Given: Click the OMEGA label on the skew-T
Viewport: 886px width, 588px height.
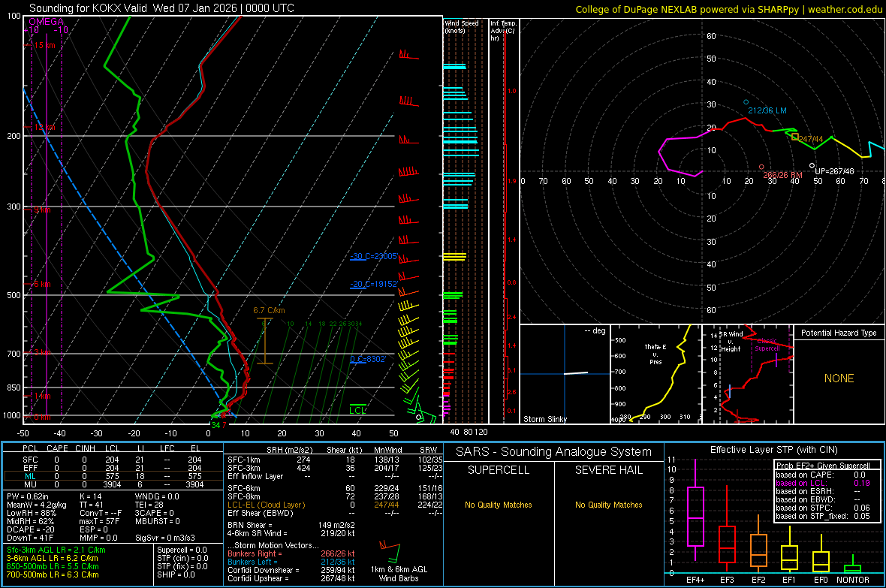Looking at the screenshot, I should click(x=46, y=22).
